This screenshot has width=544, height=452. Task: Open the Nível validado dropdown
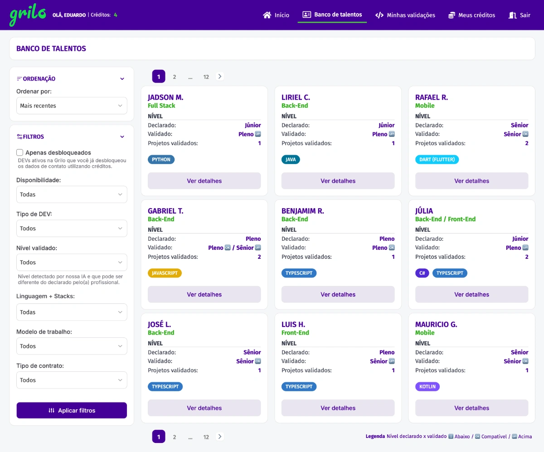tap(72, 262)
